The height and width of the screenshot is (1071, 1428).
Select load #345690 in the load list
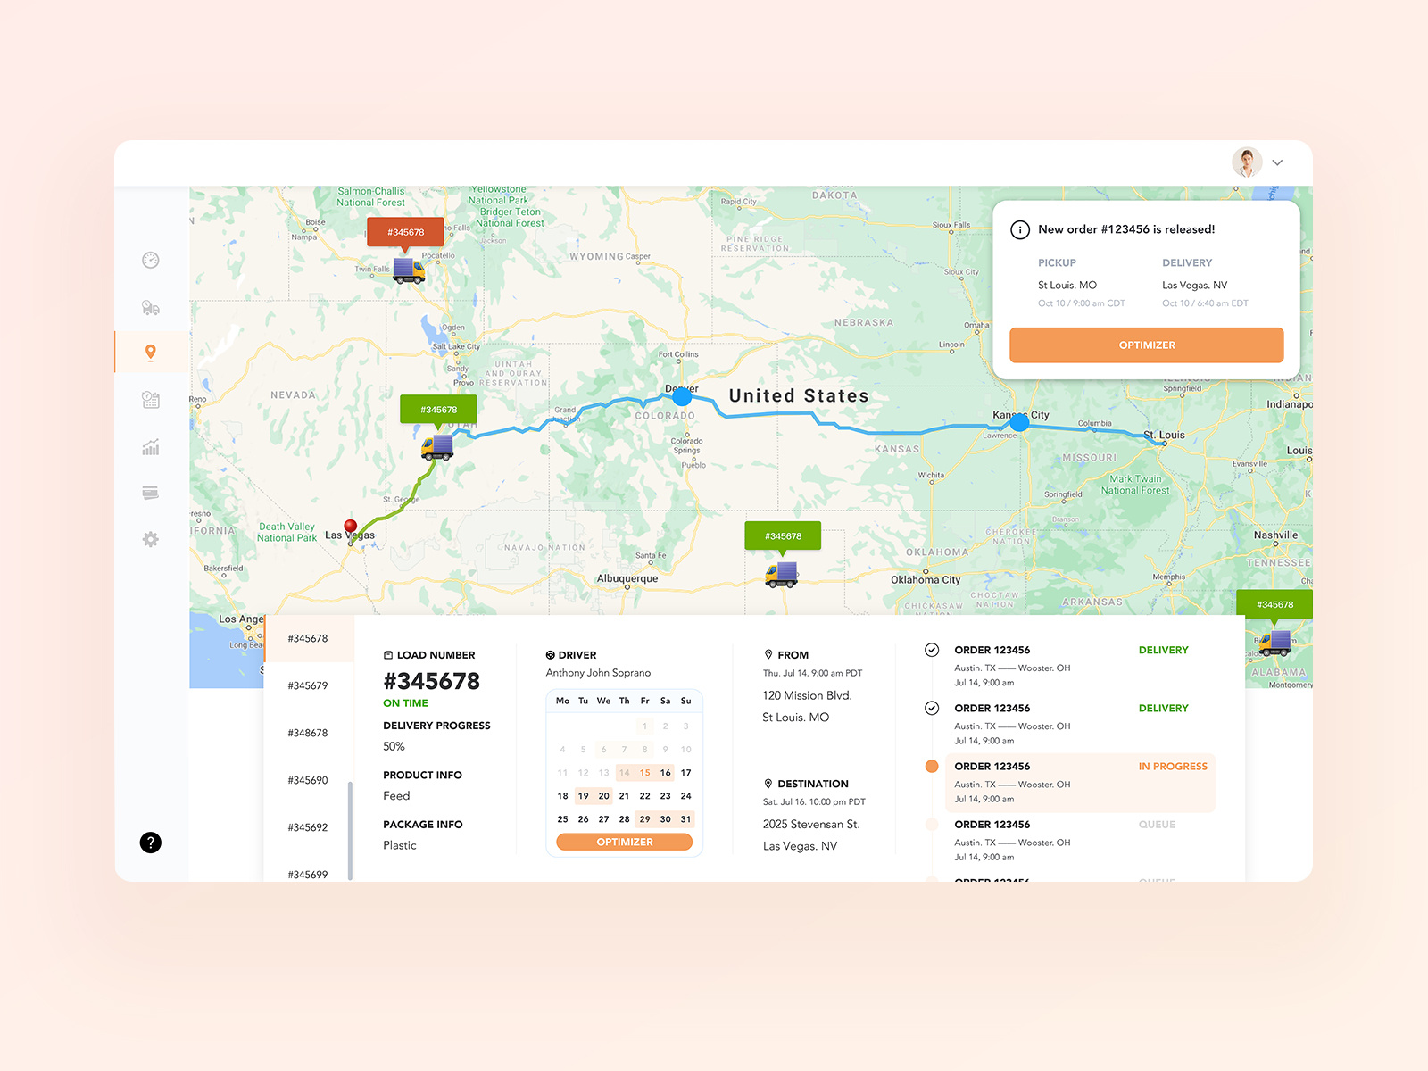(x=308, y=780)
